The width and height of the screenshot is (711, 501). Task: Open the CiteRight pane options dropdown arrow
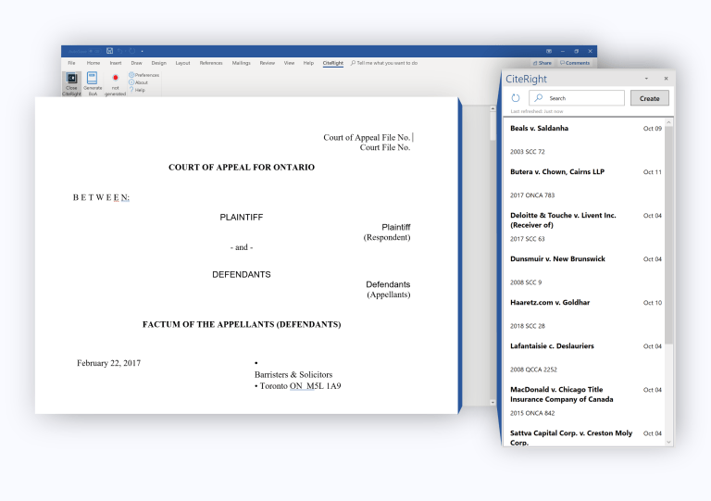[x=646, y=79]
